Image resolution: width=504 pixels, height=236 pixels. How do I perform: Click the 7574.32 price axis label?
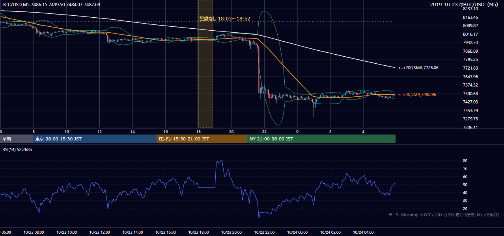470,85
